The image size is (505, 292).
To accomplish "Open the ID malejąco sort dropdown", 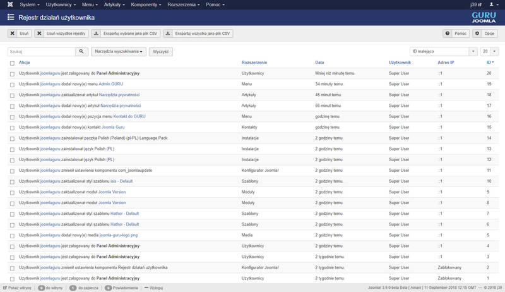I will pos(443,52).
